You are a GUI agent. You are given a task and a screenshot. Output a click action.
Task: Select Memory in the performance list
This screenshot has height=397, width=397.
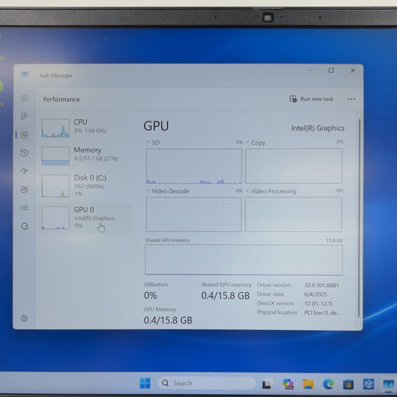(x=85, y=155)
